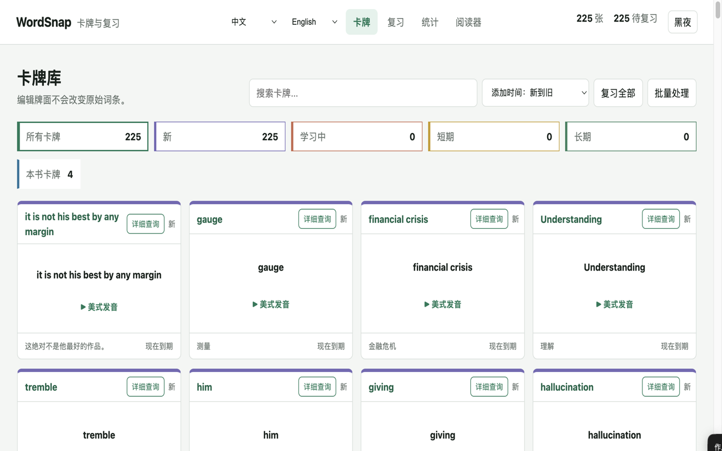The width and height of the screenshot is (722, 451).
Task: Click 详细查询 on 'it is not his best' card
Action: tap(146, 224)
